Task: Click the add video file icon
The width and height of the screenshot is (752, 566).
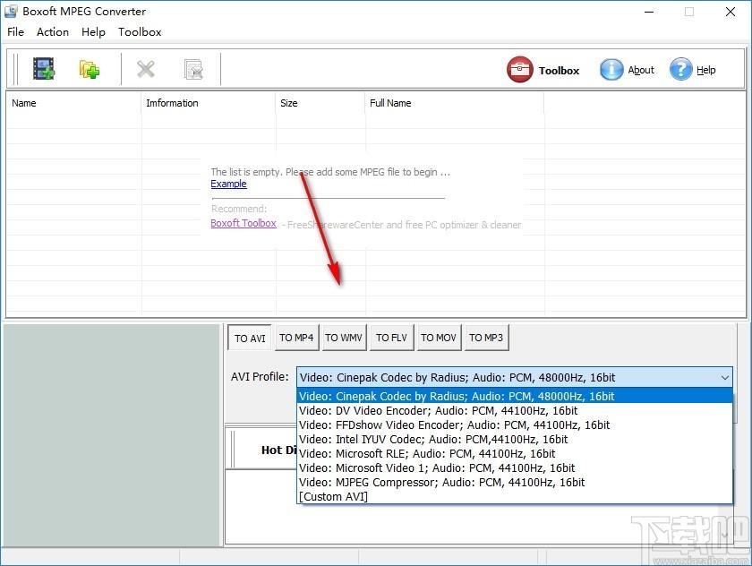Action: (x=44, y=69)
